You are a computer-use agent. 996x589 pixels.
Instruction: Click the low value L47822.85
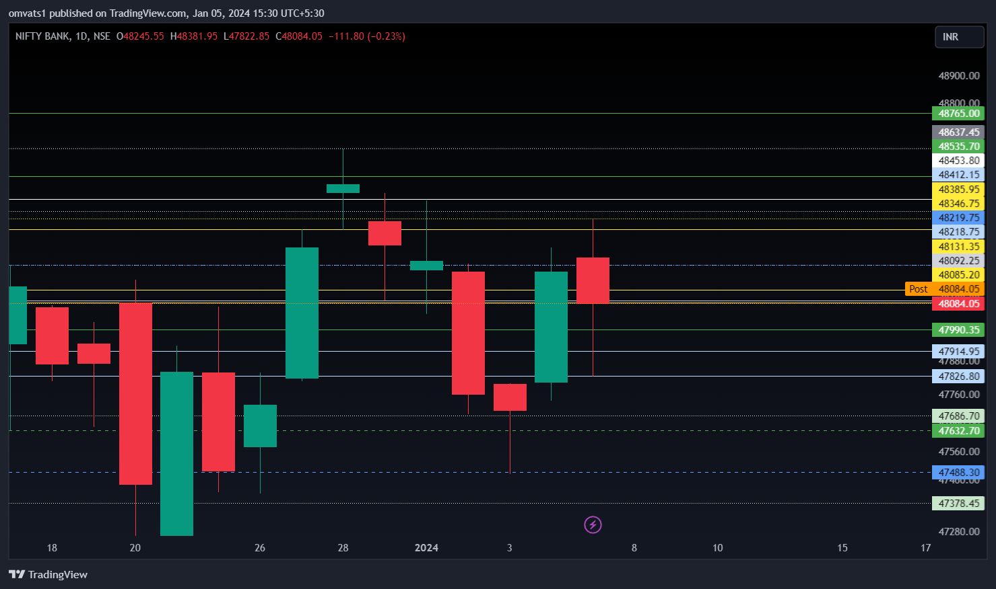246,36
